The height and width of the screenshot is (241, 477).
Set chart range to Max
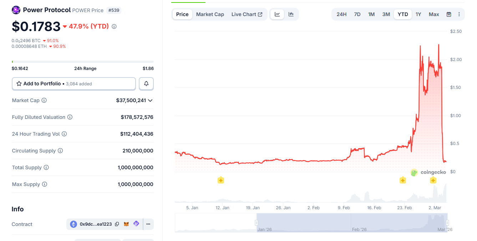[x=434, y=14]
